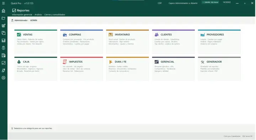Click the CDP label in title bar
Viewport: 256px width, 140px height.
click(x=160, y=3)
